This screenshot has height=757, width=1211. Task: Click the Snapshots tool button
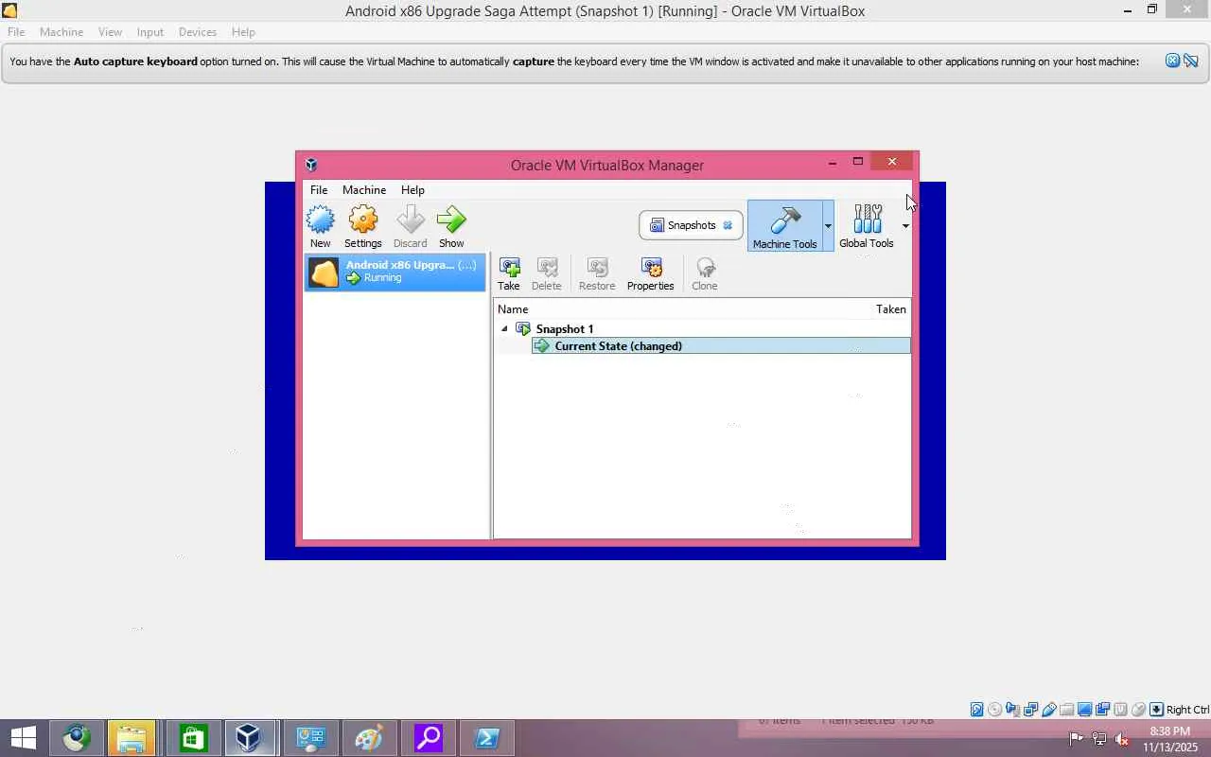pyautogui.click(x=691, y=225)
